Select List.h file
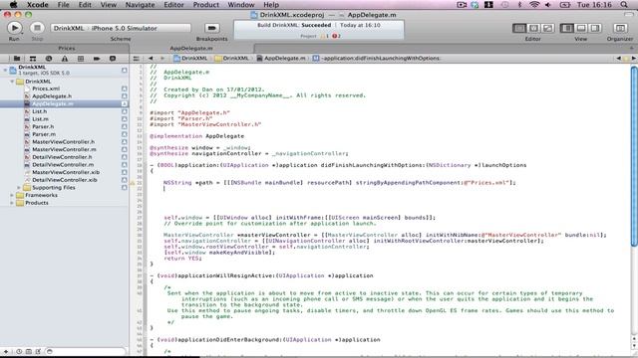The width and height of the screenshot is (638, 358). (40, 111)
